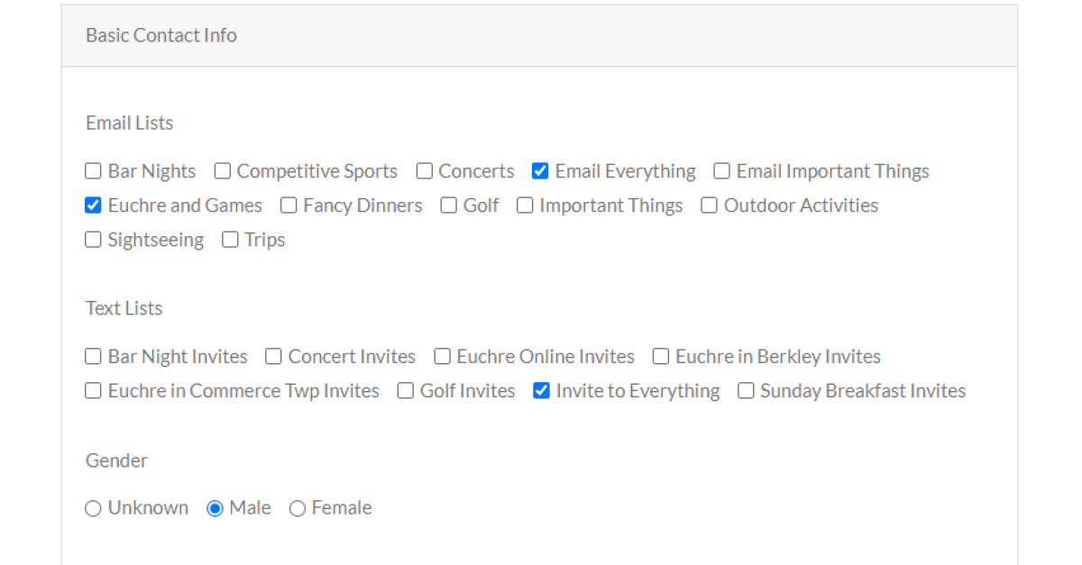
Task: Select Female gender radio button
Action: 298,508
